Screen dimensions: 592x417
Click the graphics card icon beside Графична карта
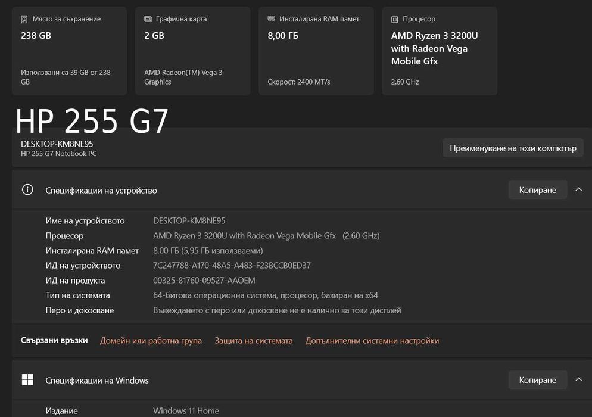148,19
